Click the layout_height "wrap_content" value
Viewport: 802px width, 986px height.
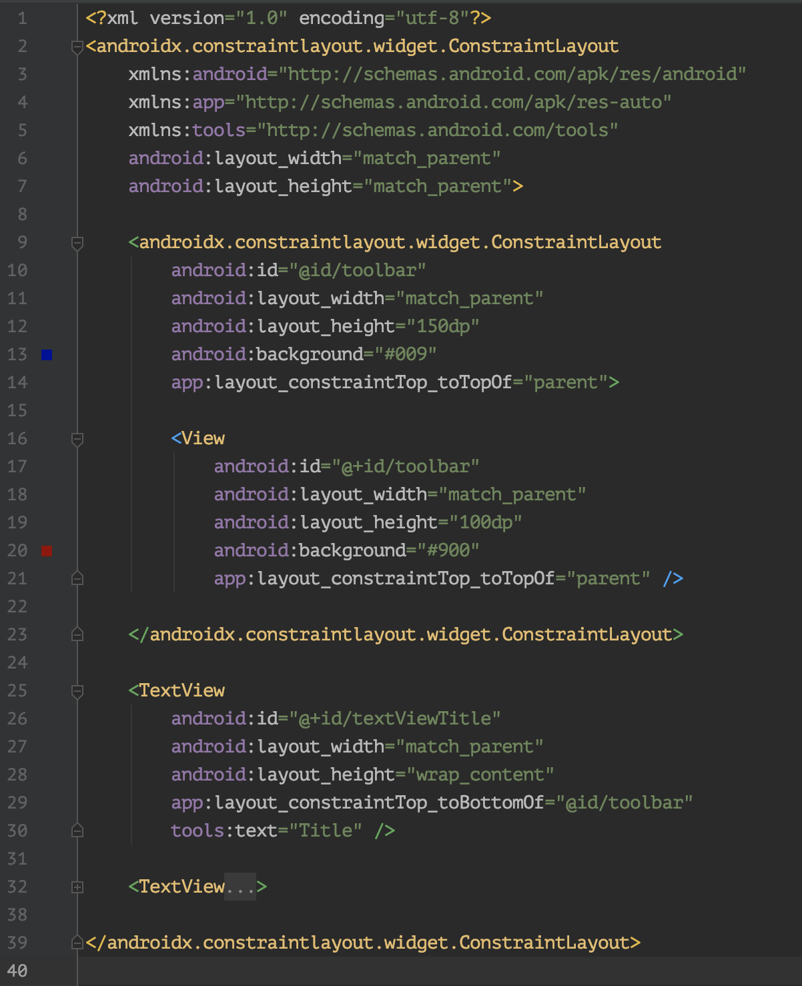click(x=480, y=775)
